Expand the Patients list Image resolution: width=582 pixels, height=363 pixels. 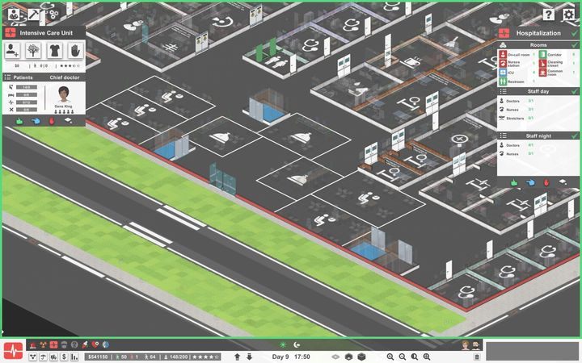[x=8, y=77]
